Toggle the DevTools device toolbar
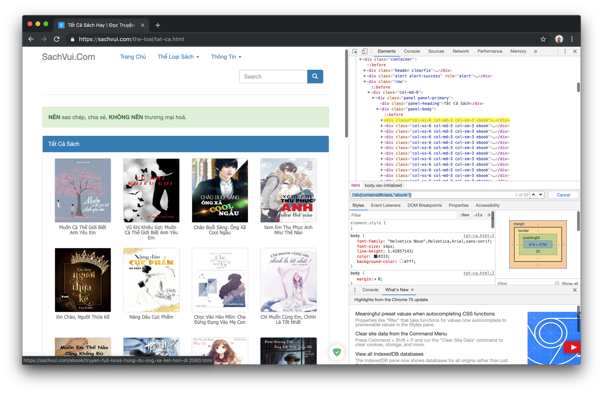 point(365,51)
